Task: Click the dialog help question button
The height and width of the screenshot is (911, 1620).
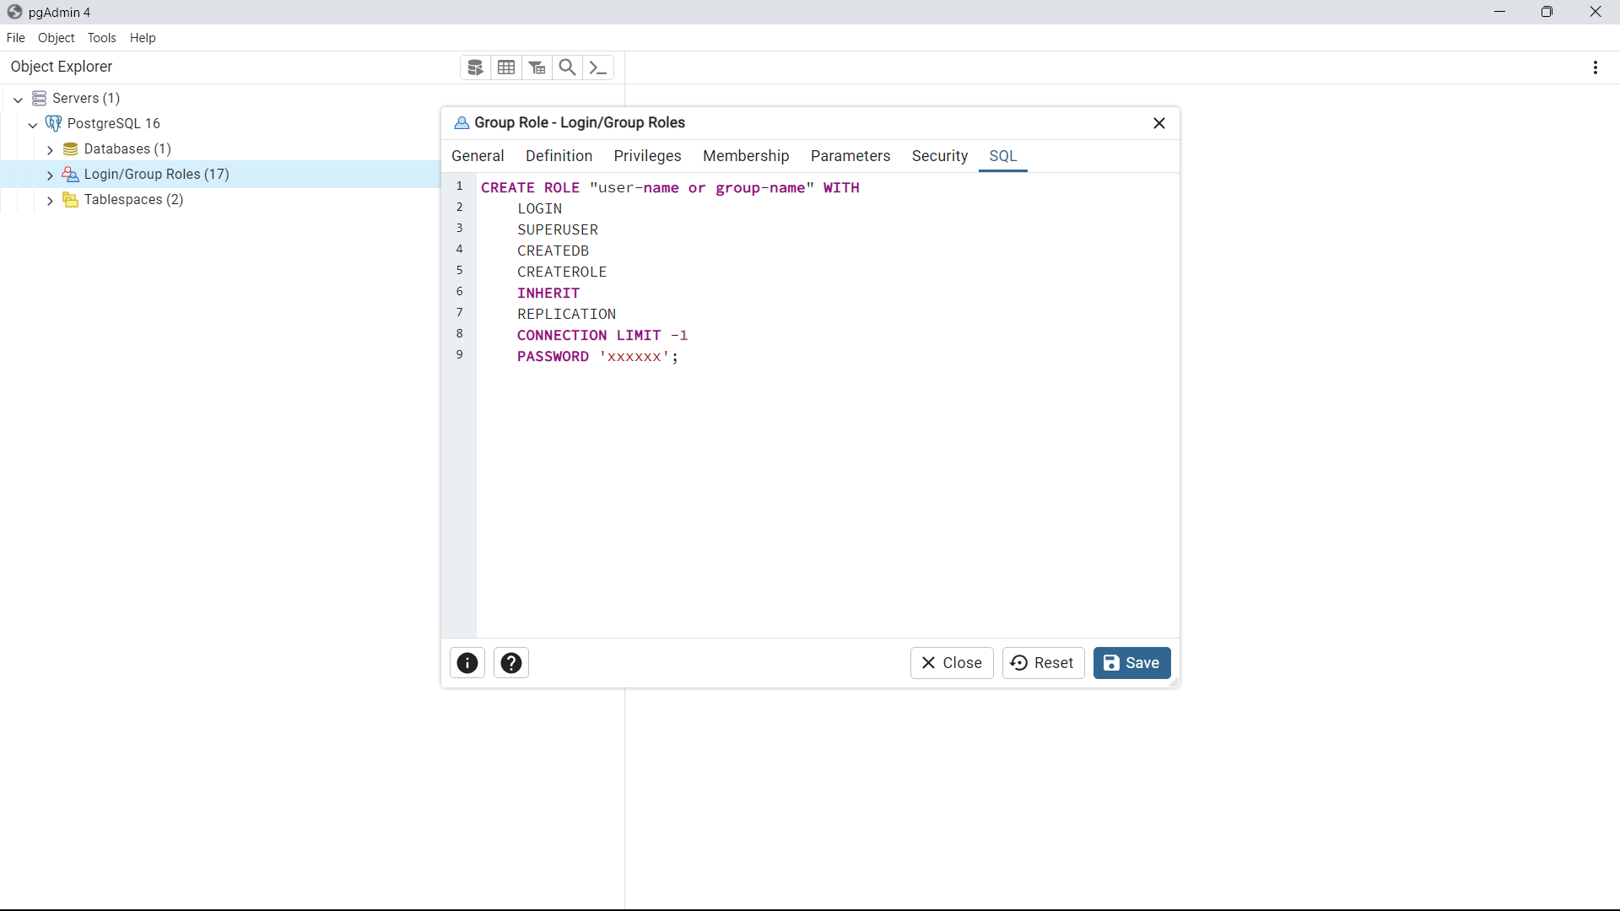Action: (511, 663)
